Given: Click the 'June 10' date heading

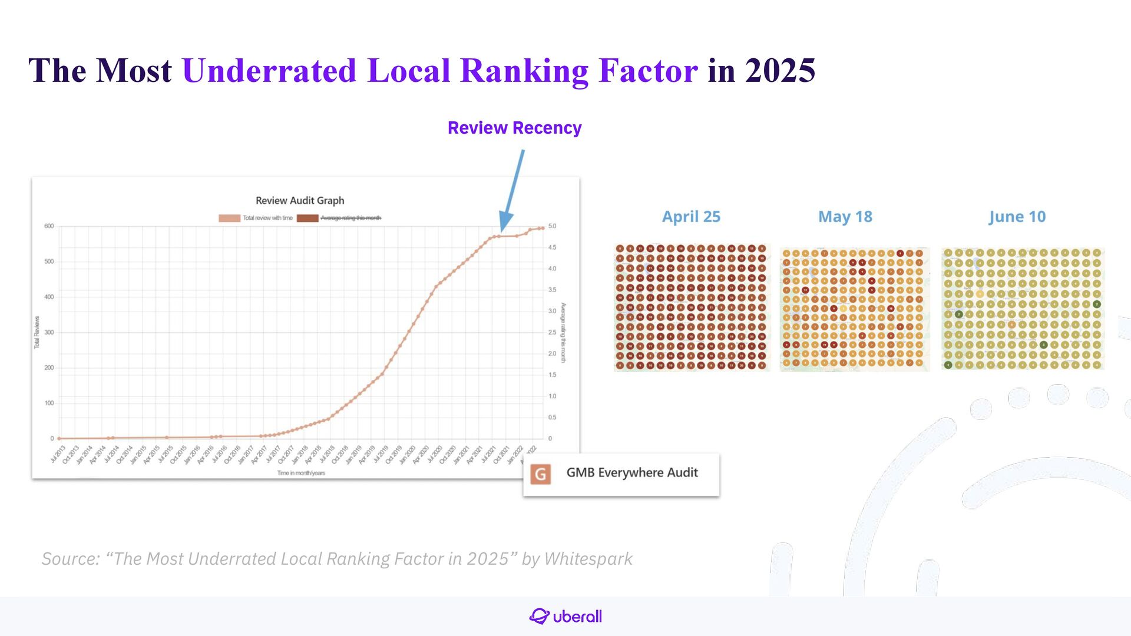Looking at the screenshot, I should (1017, 217).
